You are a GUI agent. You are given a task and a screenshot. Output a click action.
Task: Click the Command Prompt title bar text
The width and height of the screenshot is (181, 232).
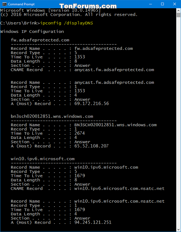coord(21,4)
